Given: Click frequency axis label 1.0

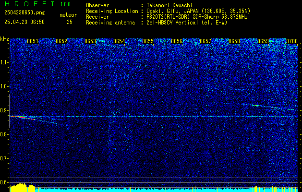Looking at the screenshot, I should tap(4, 87).
